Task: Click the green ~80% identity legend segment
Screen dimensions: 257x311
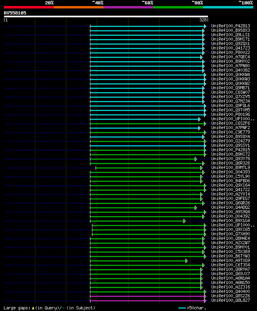Action: pos(178,7)
